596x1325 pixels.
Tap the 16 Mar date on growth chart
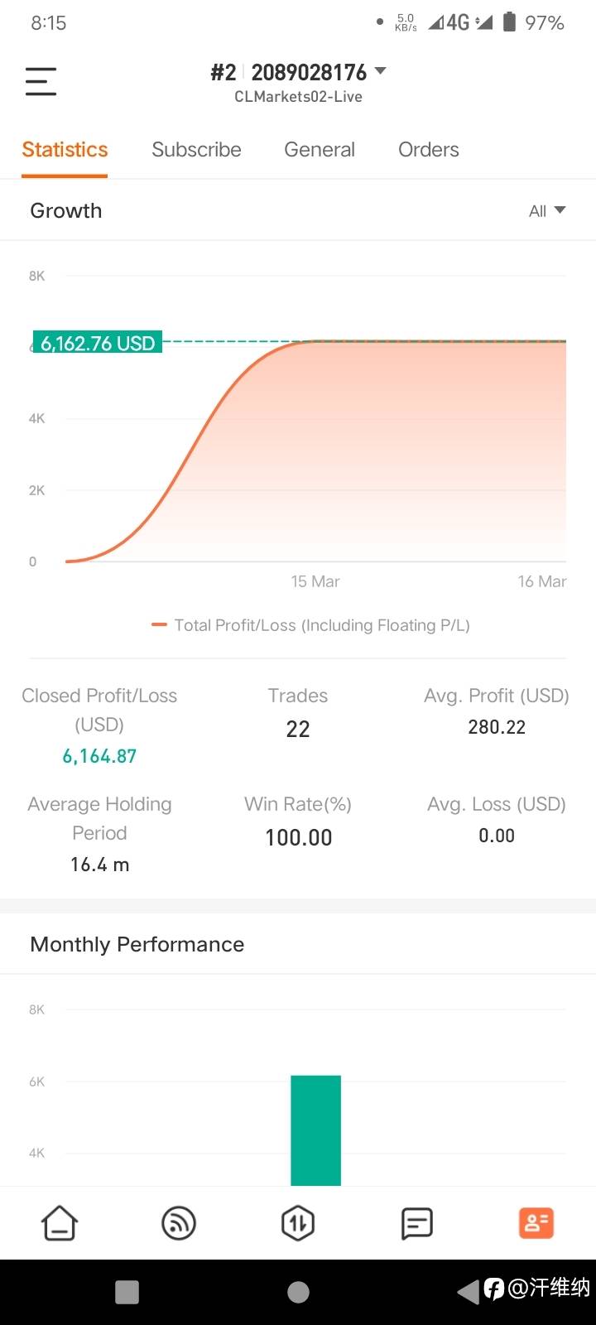pos(541,581)
